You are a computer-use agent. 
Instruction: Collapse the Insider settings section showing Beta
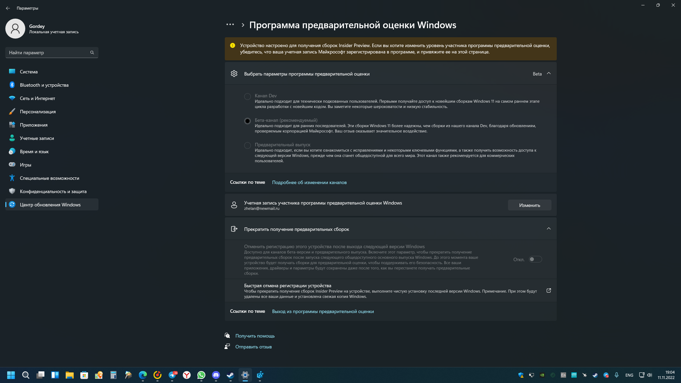pos(549,73)
